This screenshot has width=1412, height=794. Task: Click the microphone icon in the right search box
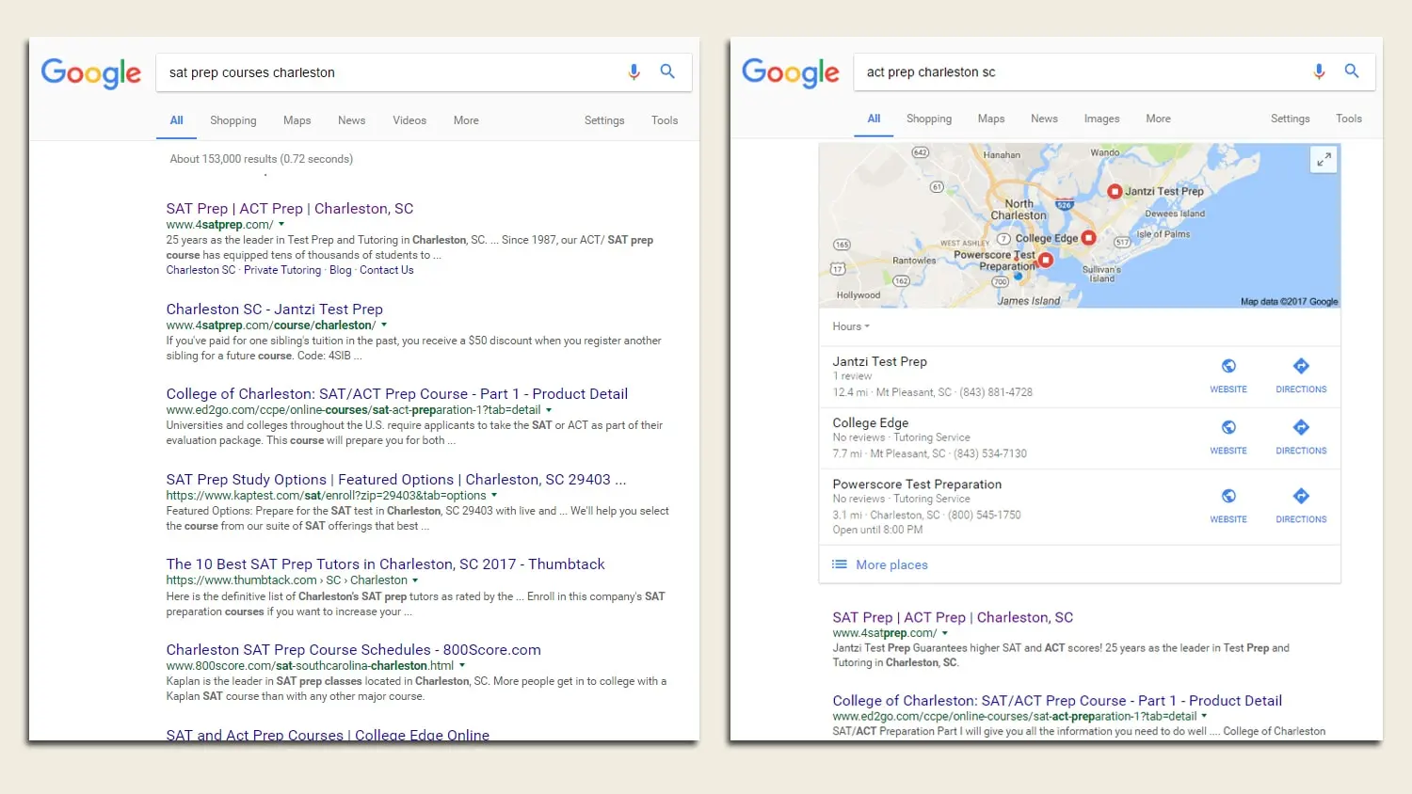click(1319, 71)
